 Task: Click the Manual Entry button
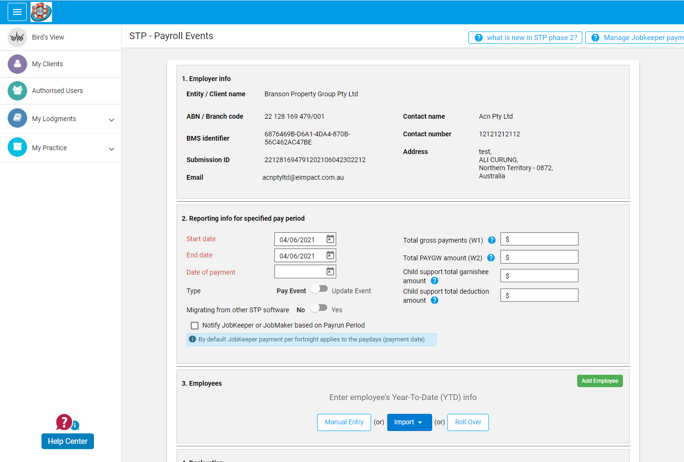[343, 422]
